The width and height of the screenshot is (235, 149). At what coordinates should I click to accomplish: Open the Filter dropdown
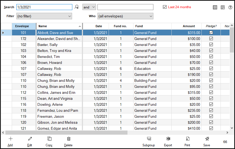tap(44, 16)
